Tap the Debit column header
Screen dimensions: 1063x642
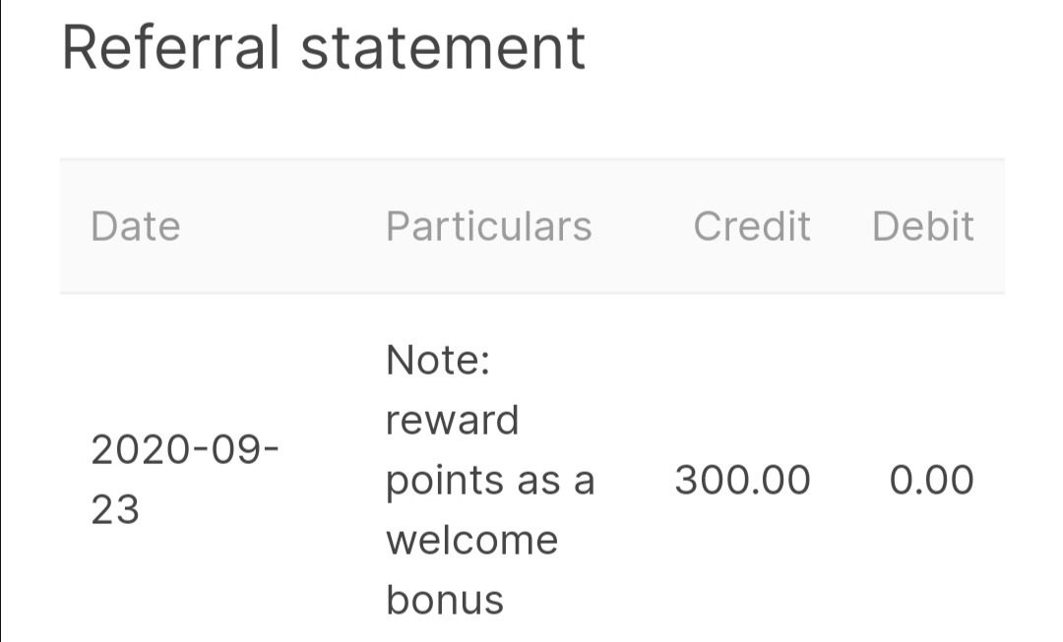point(923,226)
